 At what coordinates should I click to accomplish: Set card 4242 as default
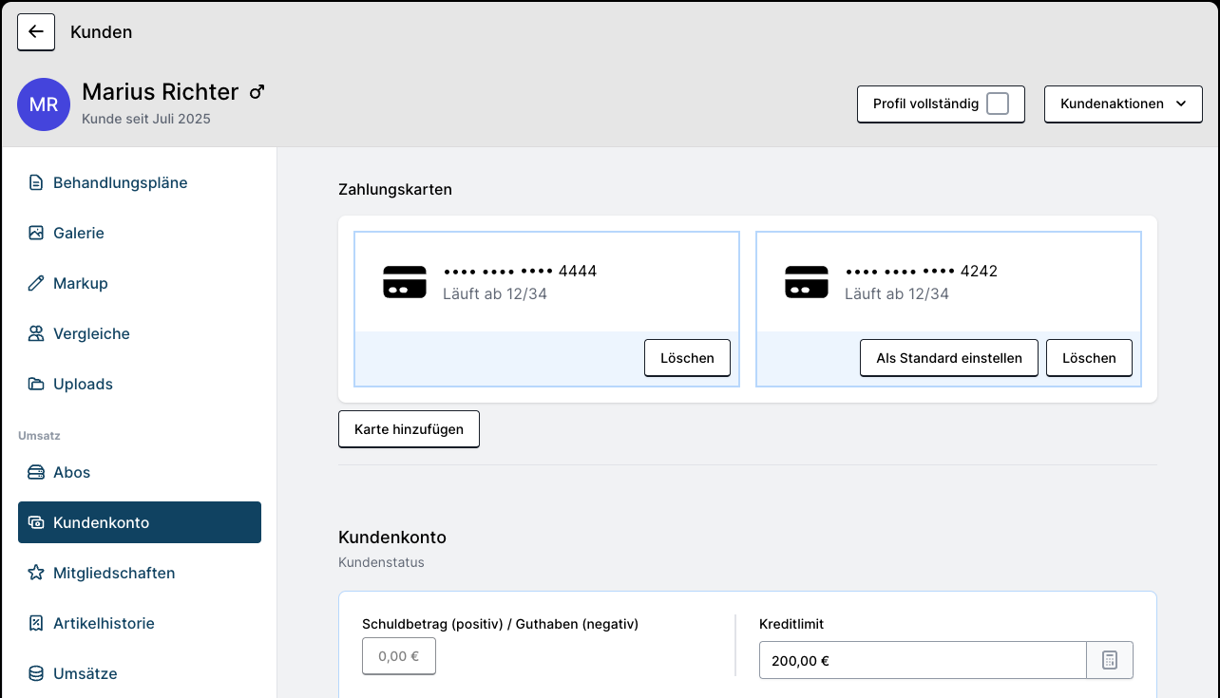coord(948,358)
